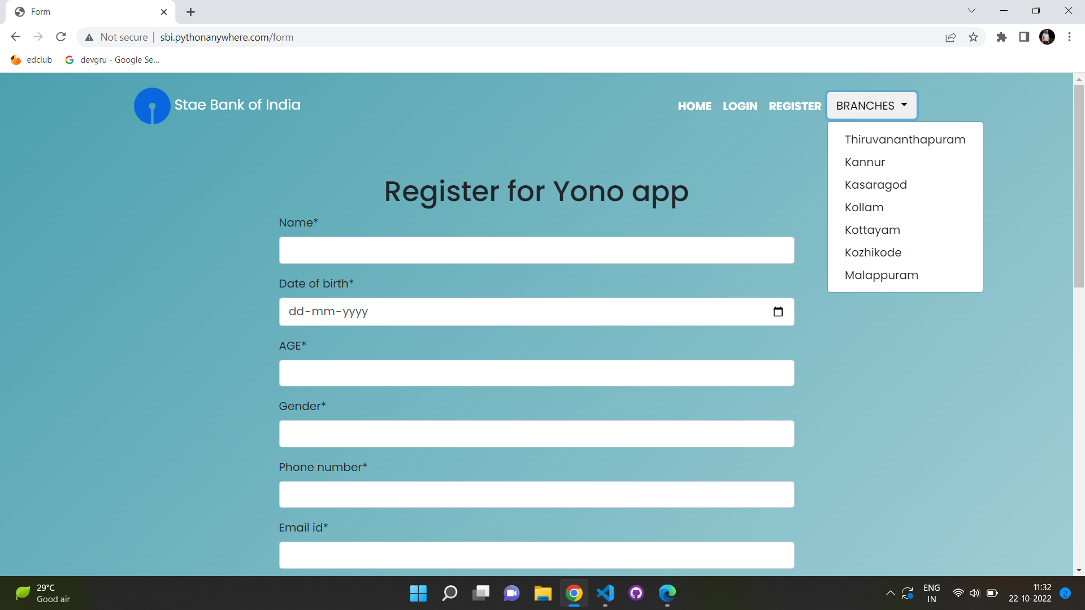Bookmark this page with the star icon
The height and width of the screenshot is (610, 1085).
point(973,37)
